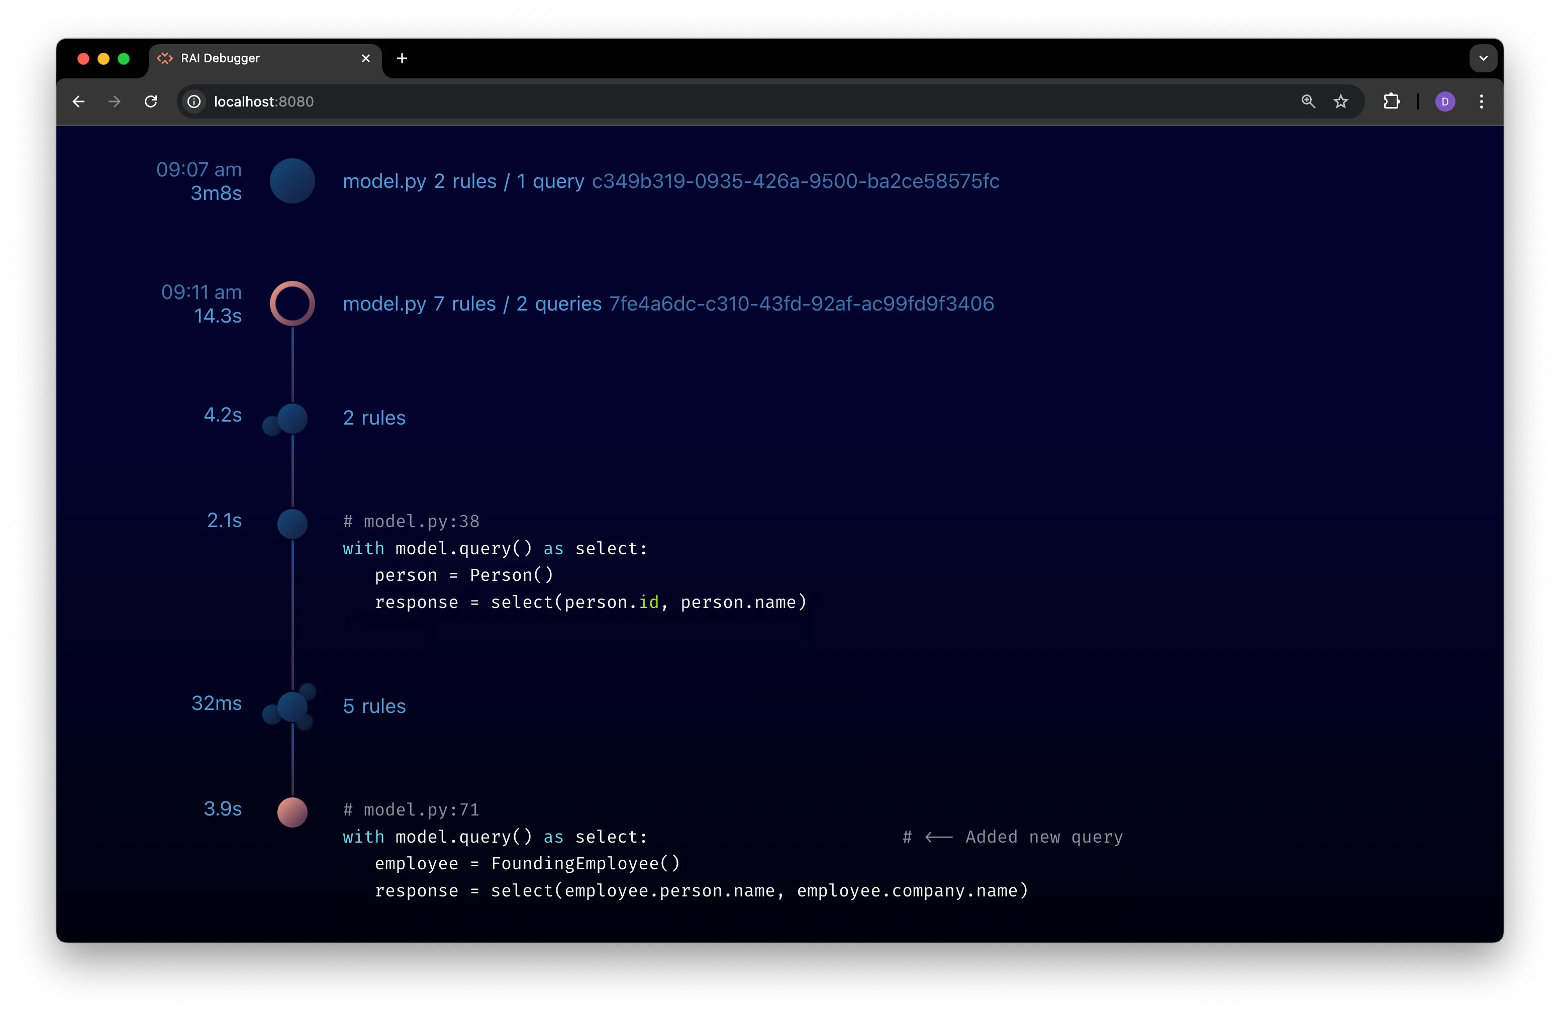Click run ID 7fe4a6dc-c310-43fd-92af-ac99fd9f3406
Image resolution: width=1560 pixels, height=1017 pixels.
coord(802,303)
